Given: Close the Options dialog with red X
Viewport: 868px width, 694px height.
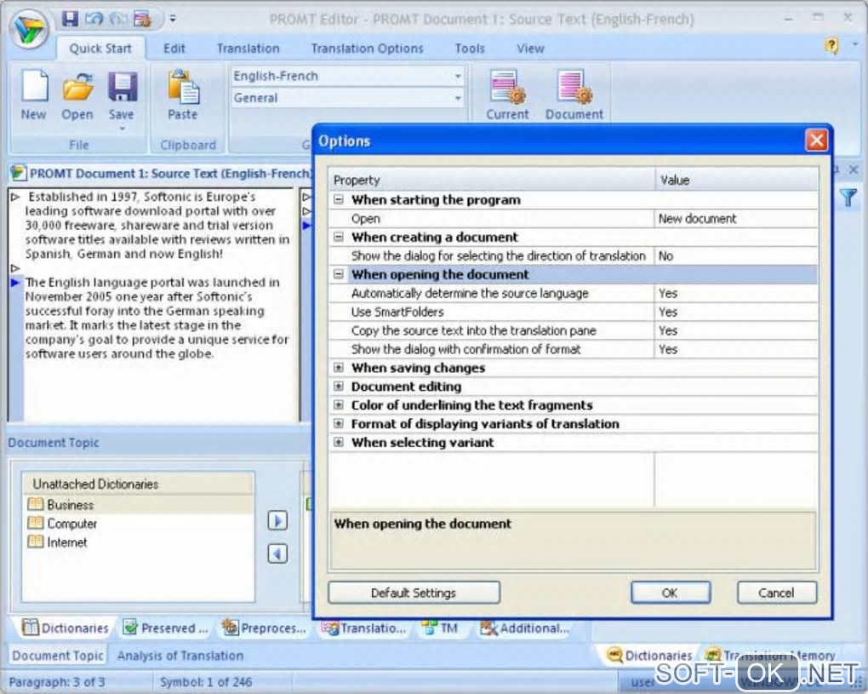Looking at the screenshot, I should point(816,141).
